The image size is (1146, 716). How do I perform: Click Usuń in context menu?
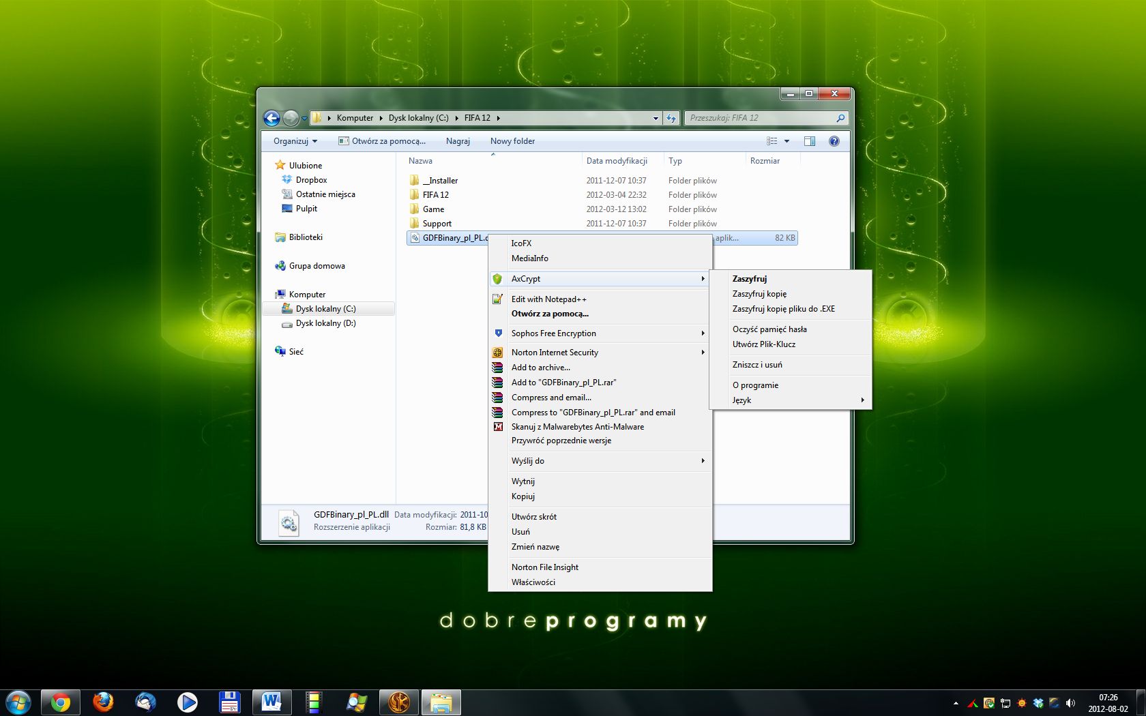click(599, 531)
